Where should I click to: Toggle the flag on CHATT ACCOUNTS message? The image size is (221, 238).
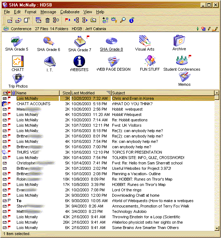(9, 104)
